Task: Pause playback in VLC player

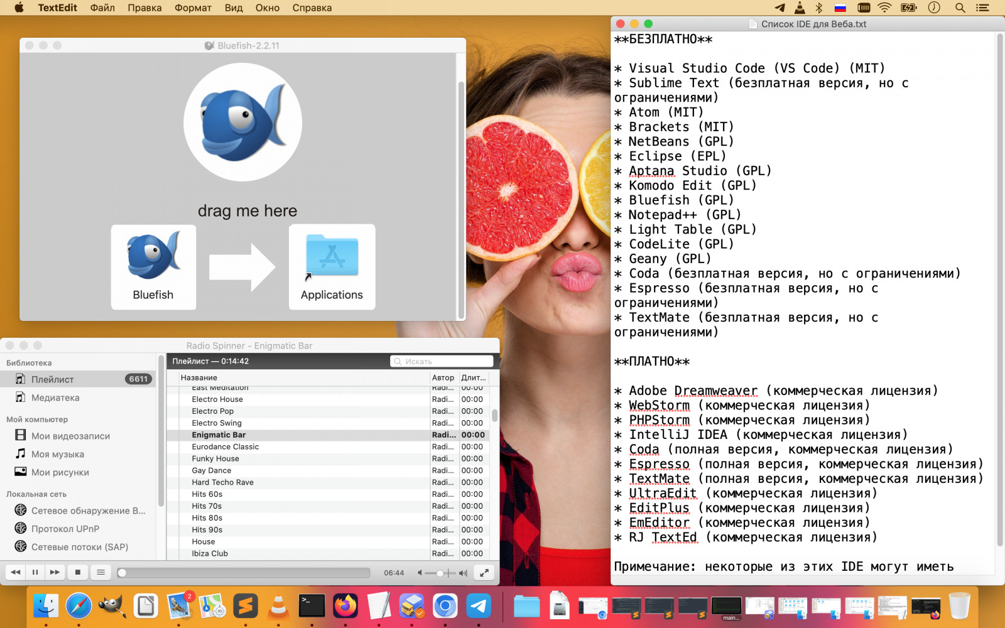Action: [x=35, y=572]
